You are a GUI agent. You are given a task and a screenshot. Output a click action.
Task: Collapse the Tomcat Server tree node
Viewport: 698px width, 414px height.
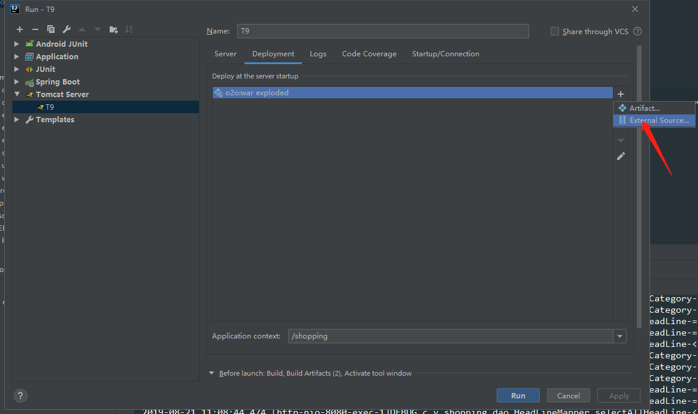pyautogui.click(x=17, y=95)
